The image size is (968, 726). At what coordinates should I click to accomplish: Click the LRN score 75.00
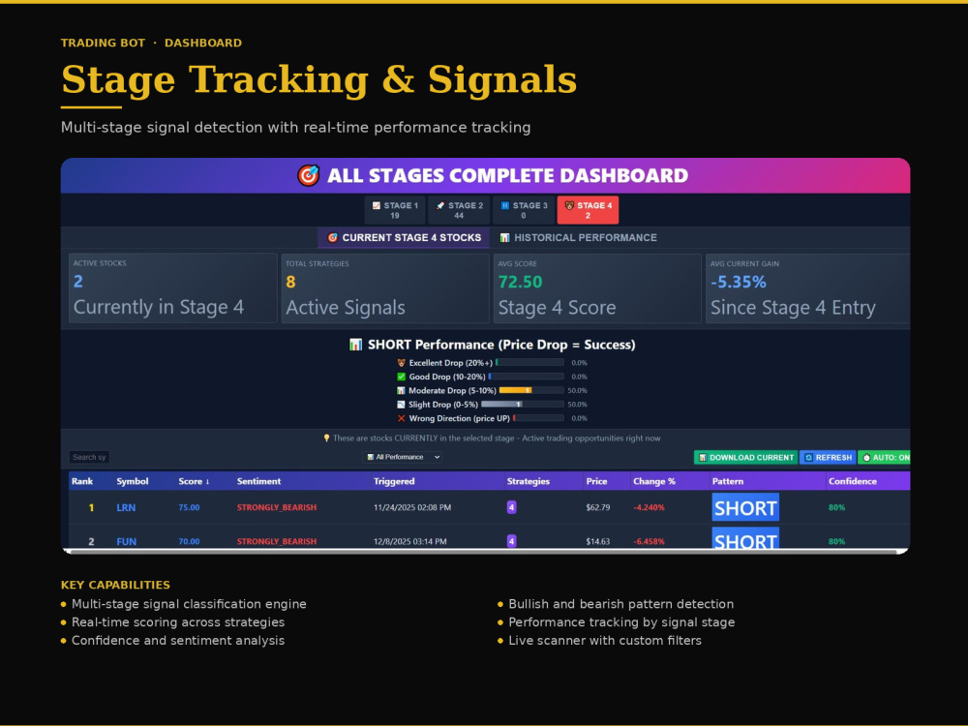(189, 507)
